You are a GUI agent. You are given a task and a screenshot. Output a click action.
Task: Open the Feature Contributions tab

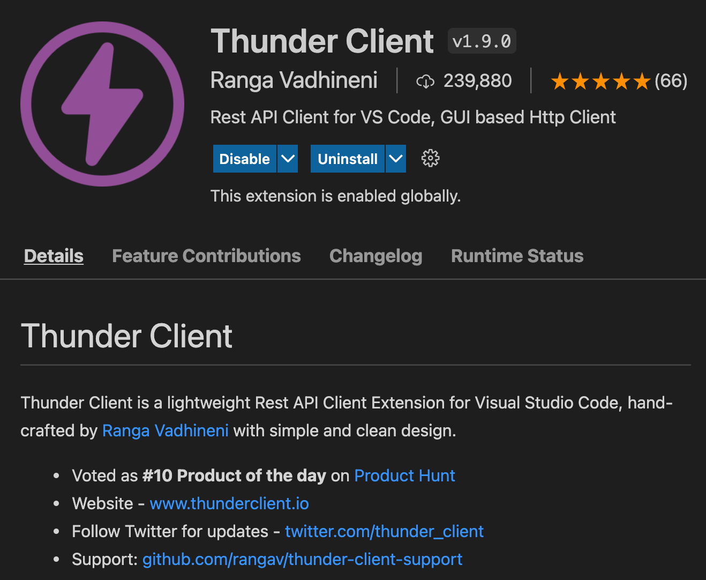[x=206, y=256]
